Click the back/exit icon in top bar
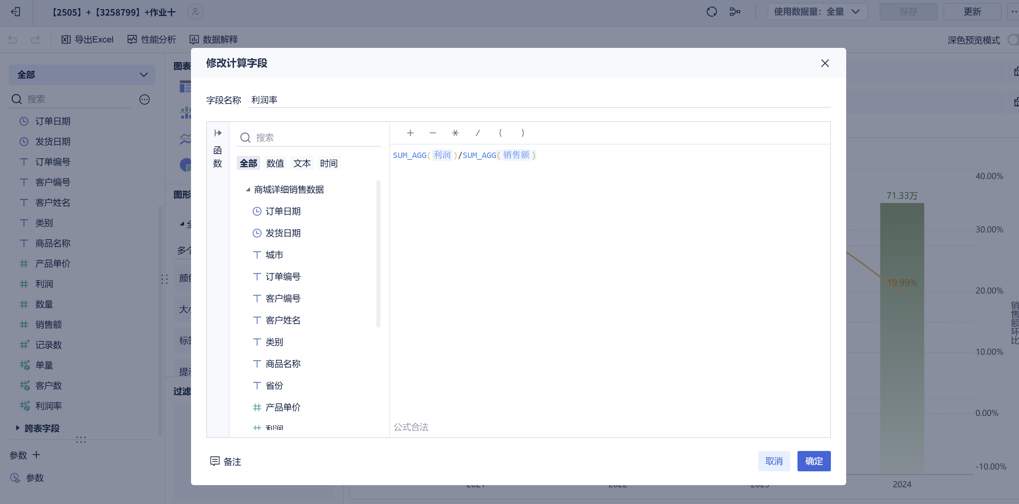The image size is (1019, 504). (x=15, y=12)
